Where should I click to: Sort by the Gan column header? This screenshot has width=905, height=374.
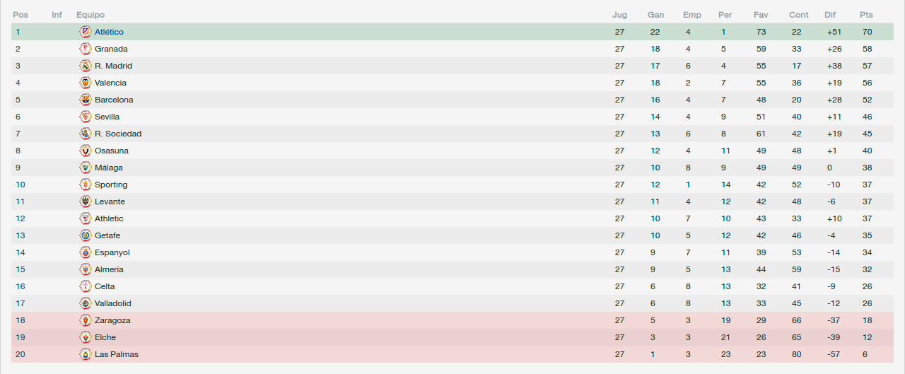coord(655,15)
